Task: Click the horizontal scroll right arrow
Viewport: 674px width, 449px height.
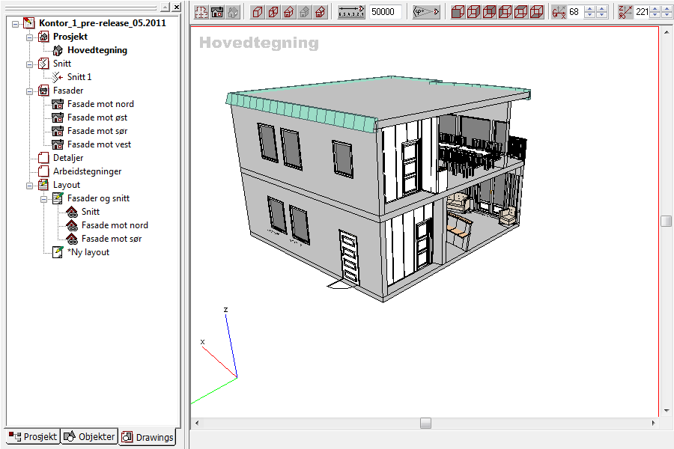Action: coord(653,424)
